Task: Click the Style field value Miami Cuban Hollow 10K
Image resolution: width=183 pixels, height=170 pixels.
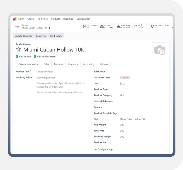Action: pyautogui.click(x=132, y=119)
